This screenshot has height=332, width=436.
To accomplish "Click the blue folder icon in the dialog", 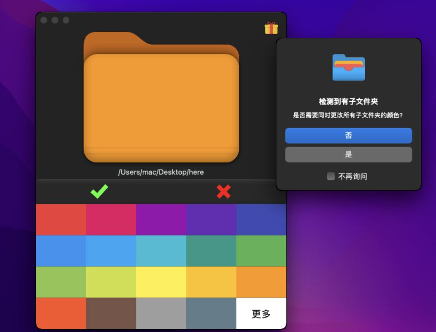I will 349,67.
